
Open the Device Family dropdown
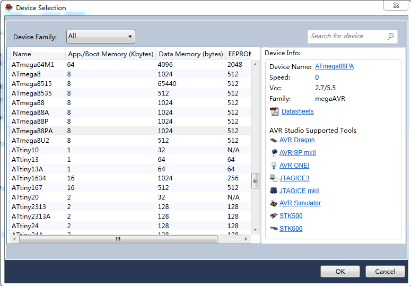click(x=101, y=37)
